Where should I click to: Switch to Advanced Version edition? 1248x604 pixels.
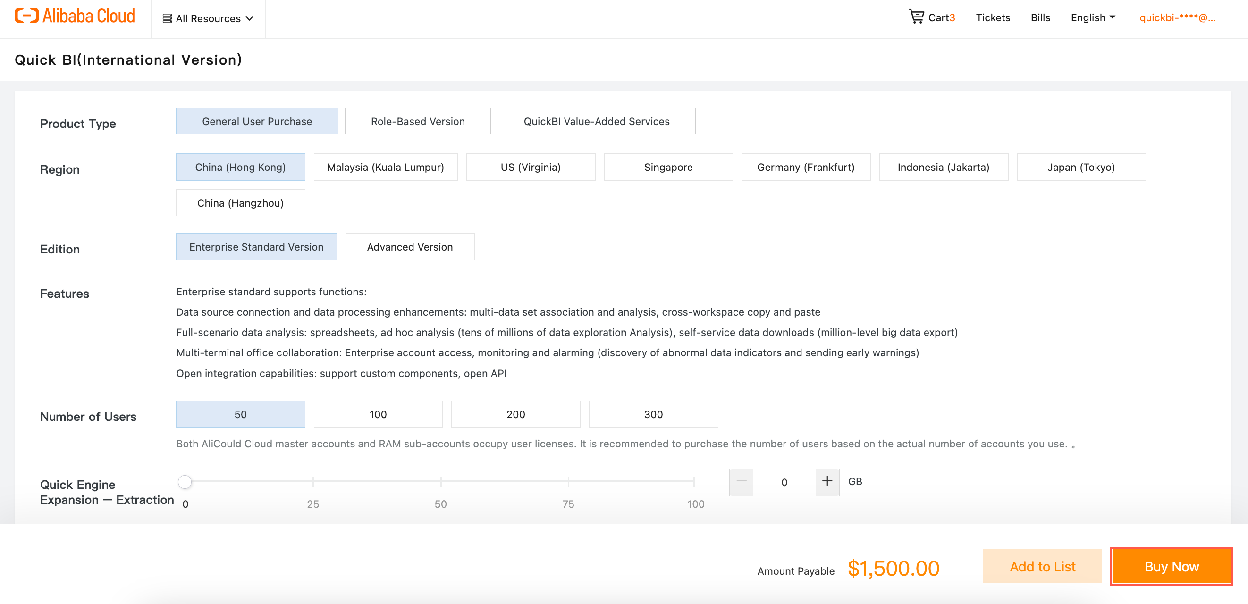tap(410, 246)
